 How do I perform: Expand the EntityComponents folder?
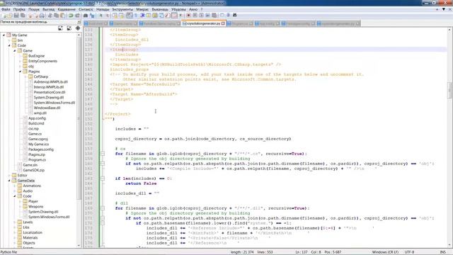pos(20,61)
